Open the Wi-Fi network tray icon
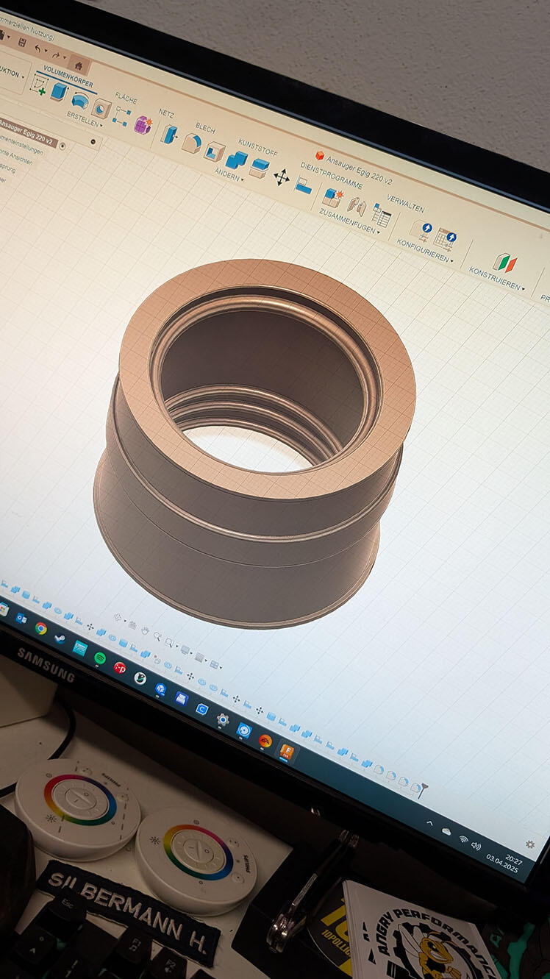This screenshot has height=979, width=550. coord(464,839)
